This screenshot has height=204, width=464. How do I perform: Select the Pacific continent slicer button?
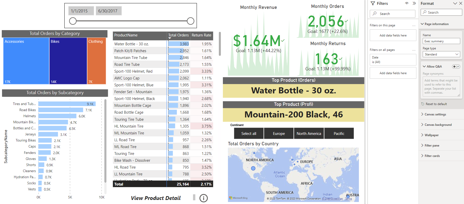tap(339, 133)
